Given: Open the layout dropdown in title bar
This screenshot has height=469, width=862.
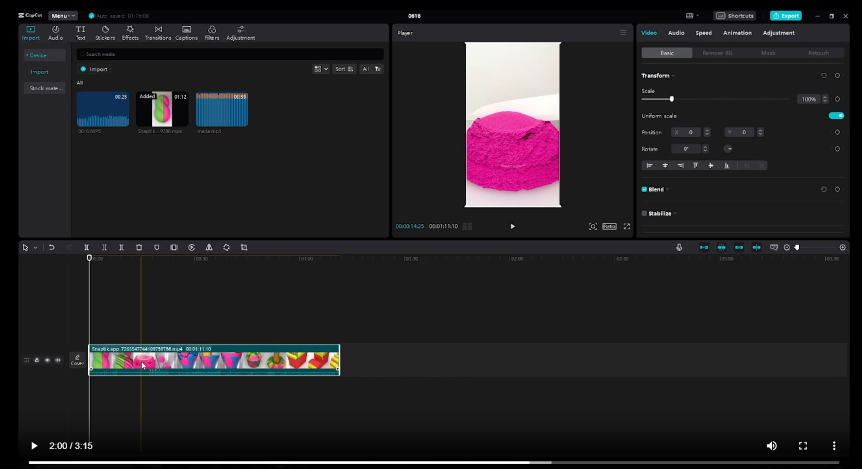Looking at the screenshot, I should click(x=693, y=16).
